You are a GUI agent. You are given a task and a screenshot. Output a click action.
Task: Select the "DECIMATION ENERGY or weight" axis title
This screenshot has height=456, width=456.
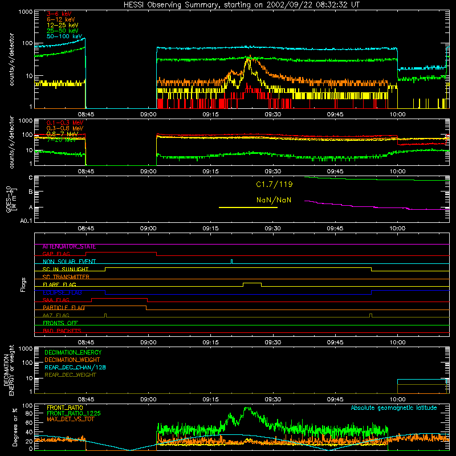pyautogui.click(x=9, y=370)
